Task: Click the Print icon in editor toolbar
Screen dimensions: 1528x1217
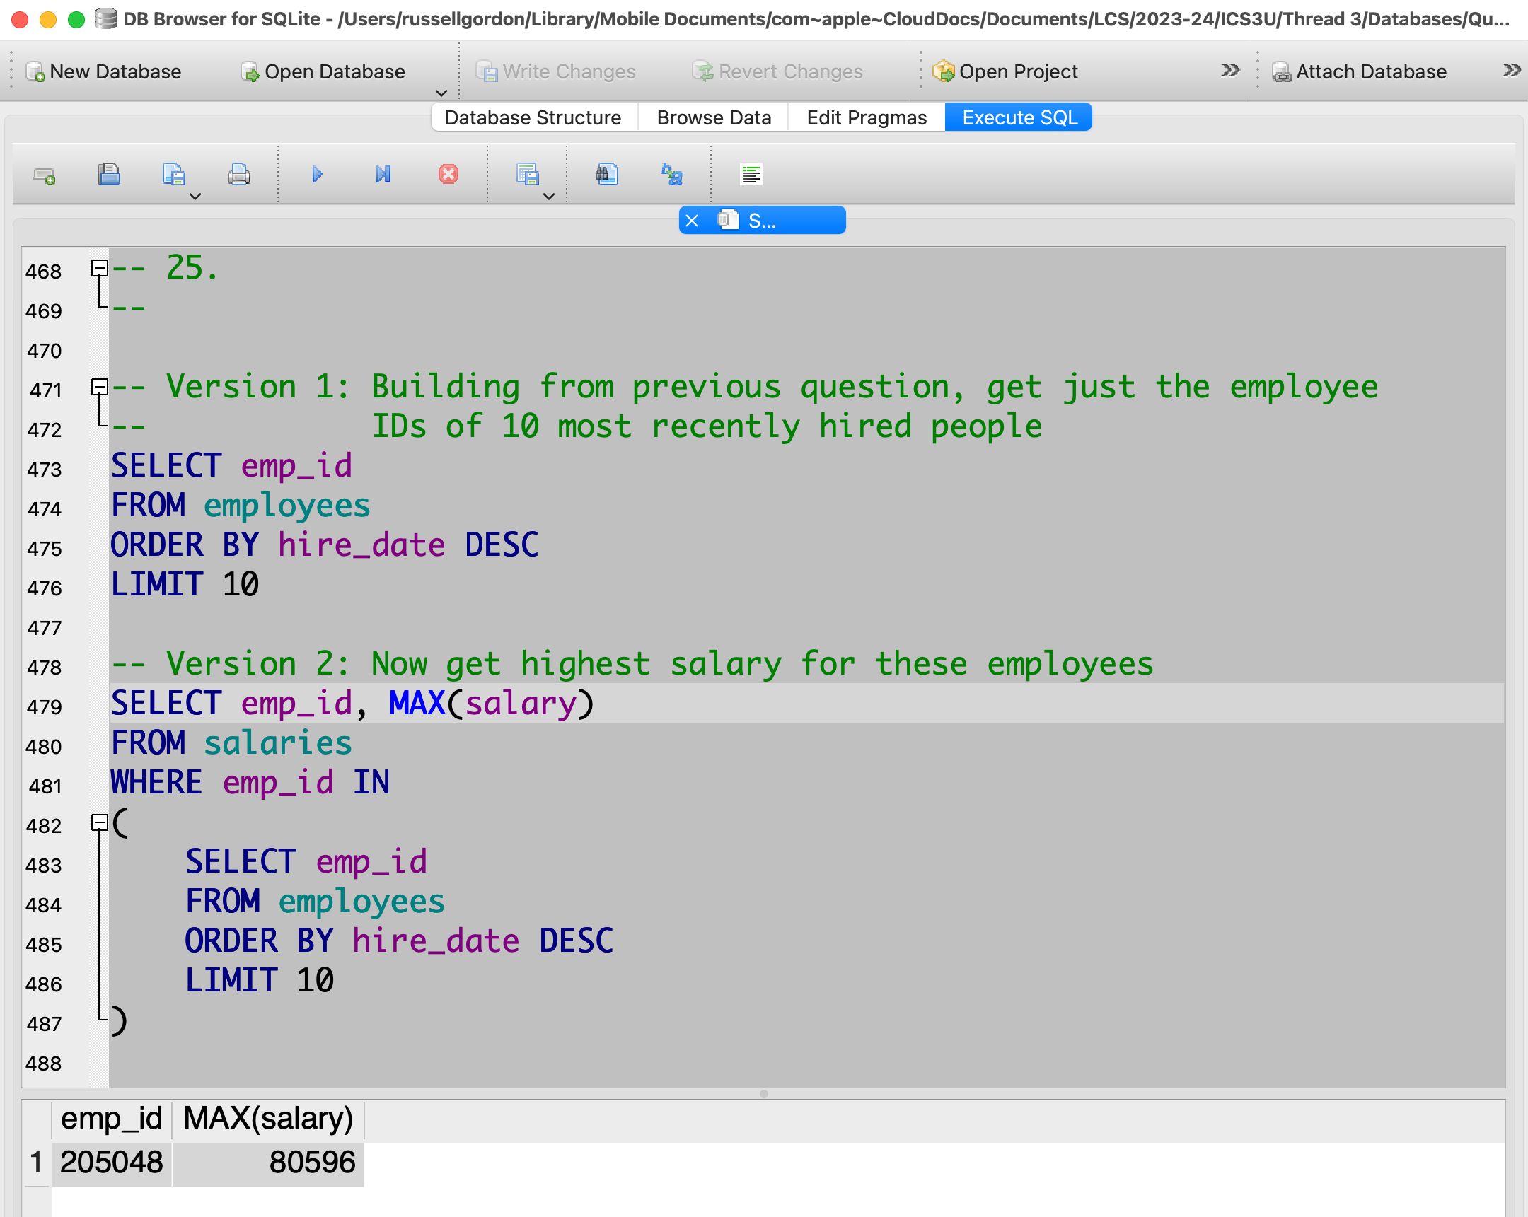Action: [239, 174]
